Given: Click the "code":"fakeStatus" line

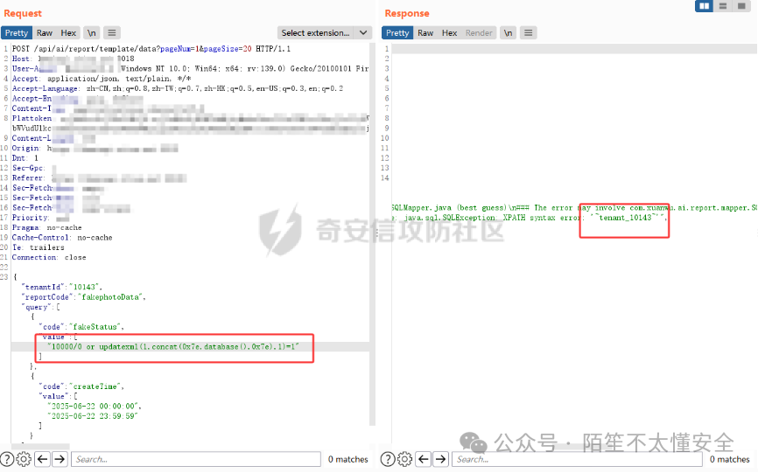Looking at the screenshot, I should [x=81, y=327].
